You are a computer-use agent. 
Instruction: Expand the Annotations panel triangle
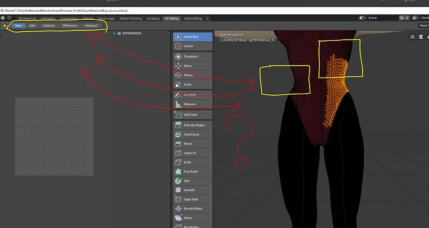pos(114,33)
